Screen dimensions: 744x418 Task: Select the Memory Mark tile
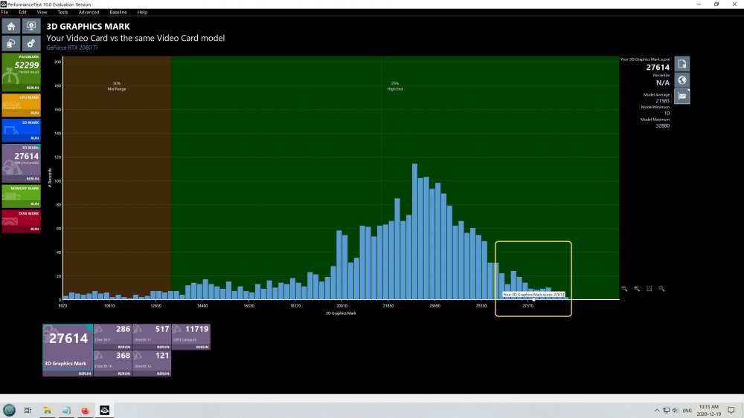click(20, 195)
